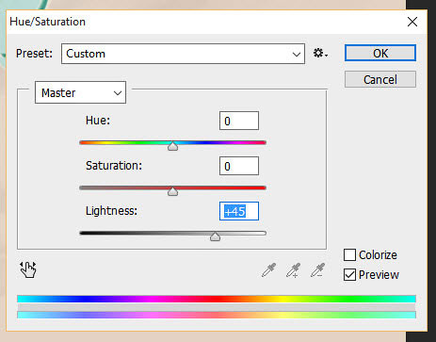Uncheck the Preview checkbox
Viewport: 436px width, 342px height.
tap(349, 275)
